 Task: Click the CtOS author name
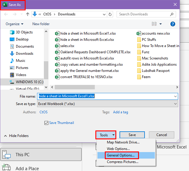(44, 112)
